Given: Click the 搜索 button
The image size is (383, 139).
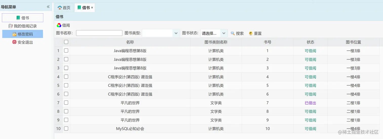Looking at the screenshot, I should 237,33.
